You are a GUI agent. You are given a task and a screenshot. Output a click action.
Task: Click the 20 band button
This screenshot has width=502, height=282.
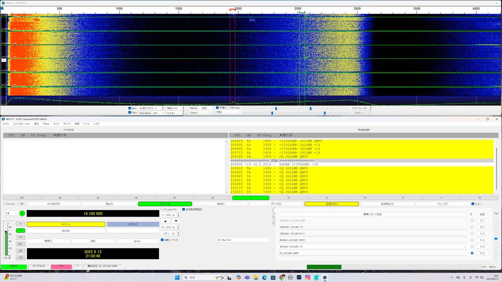click(x=213, y=198)
